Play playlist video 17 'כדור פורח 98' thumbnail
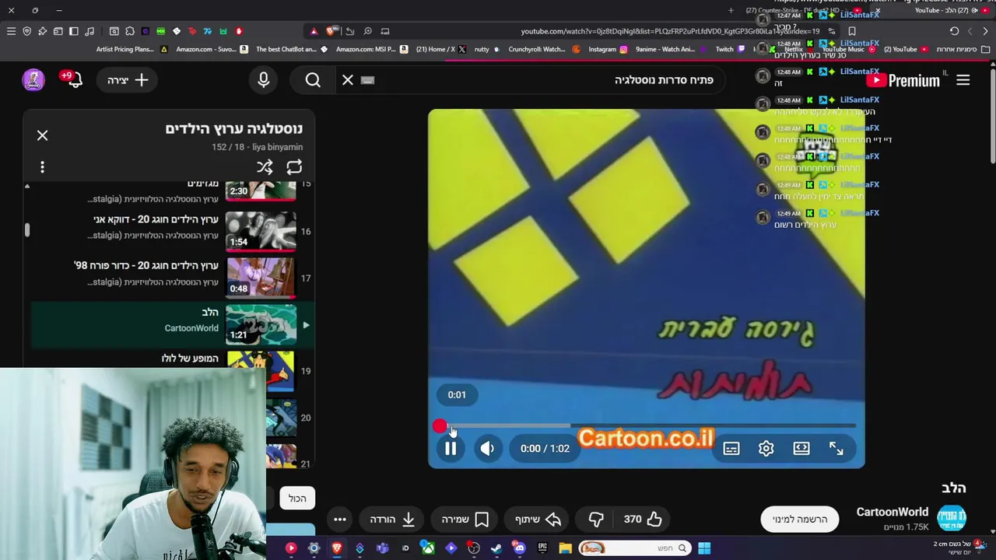Viewport: 996px width, 560px height. (x=261, y=278)
